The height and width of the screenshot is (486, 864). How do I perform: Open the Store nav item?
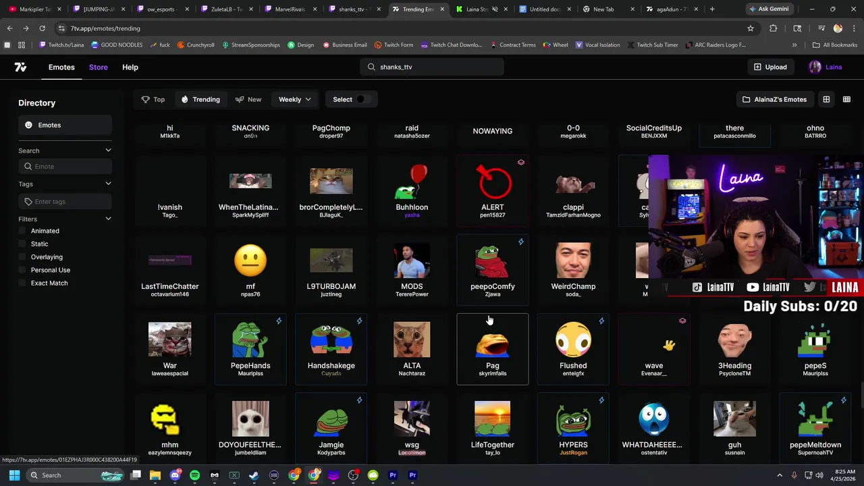point(99,67)
